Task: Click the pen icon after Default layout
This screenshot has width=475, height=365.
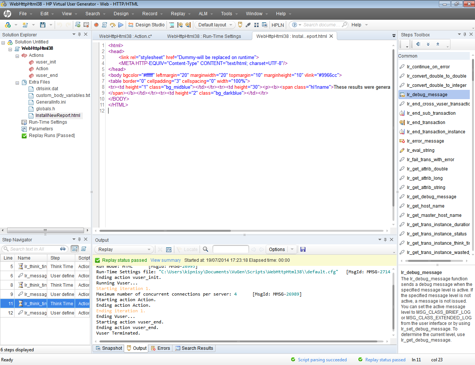Action: tap(248, 25)
